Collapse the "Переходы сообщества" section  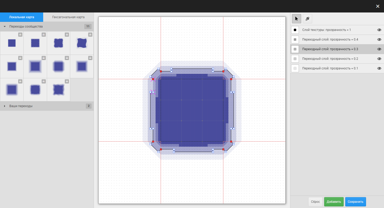pos(5,27)
